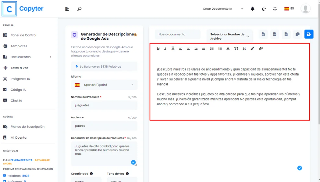Toggle bold formatting in the editor

[x=158, y=48]
